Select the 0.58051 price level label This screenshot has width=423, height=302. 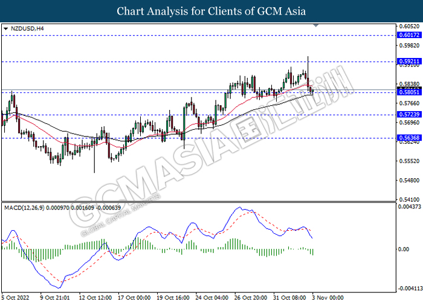click(409, 92)
